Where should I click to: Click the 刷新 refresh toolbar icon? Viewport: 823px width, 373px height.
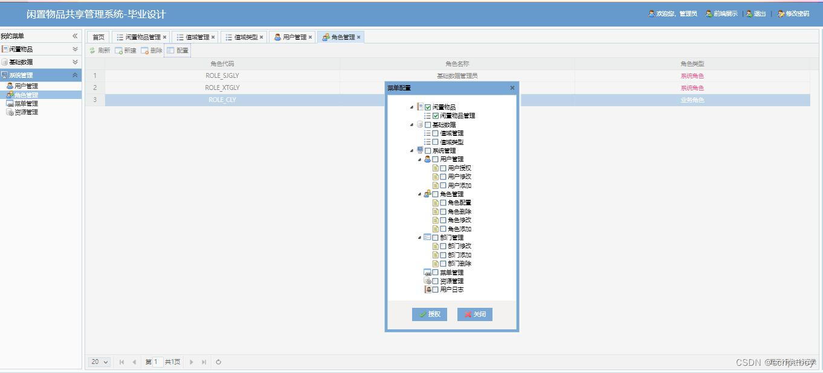92,51
